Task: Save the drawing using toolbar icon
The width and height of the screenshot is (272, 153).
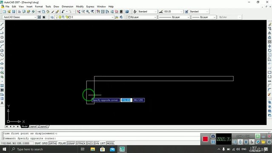Action: point(14,11)
